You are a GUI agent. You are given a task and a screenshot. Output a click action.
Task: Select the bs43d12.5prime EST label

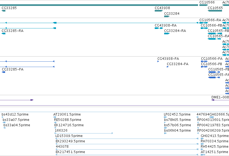point(15,114)
